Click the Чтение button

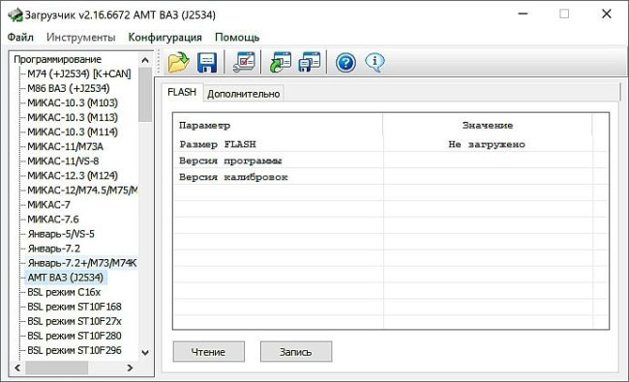[x=209, y=351]
